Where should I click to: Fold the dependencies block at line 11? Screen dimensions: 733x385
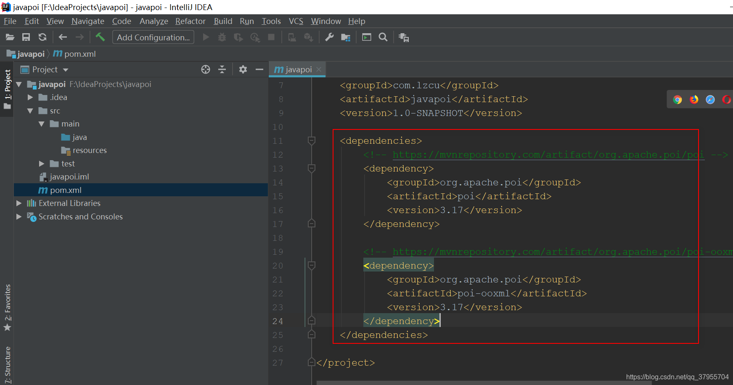pyautogui.click(x=312, y=140)
